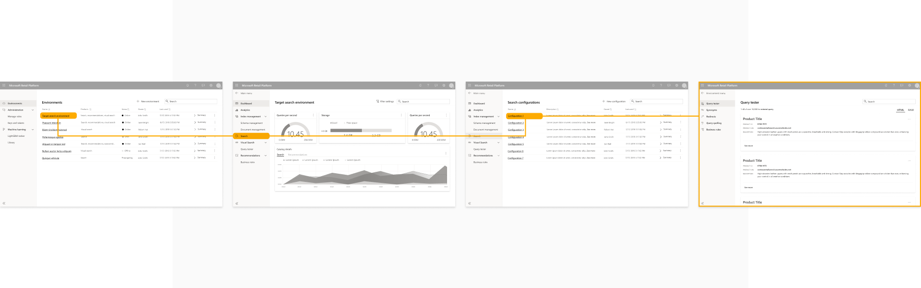Expand Administration section in Environments sidebar
Viewport: 921px width, 288px height.
[33, 110]
